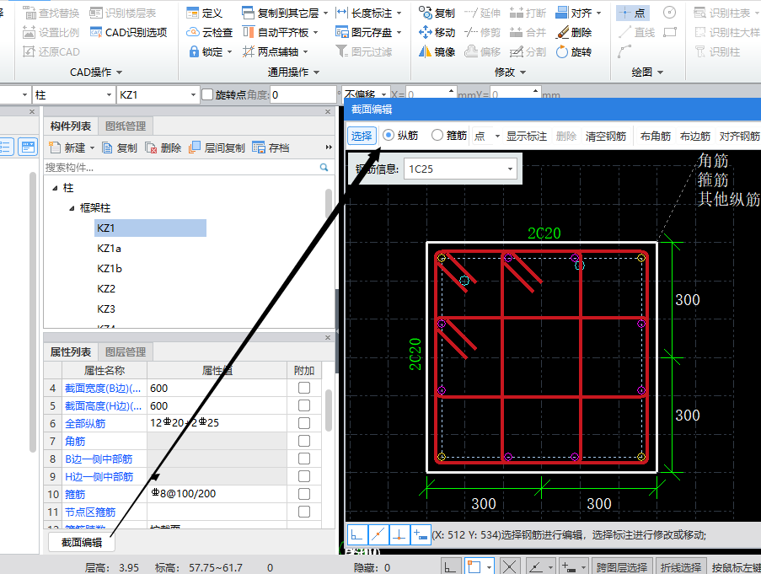Check 附加 box for 截面高度 row
This screenshot has width=761, height=574.
[304, 405]
